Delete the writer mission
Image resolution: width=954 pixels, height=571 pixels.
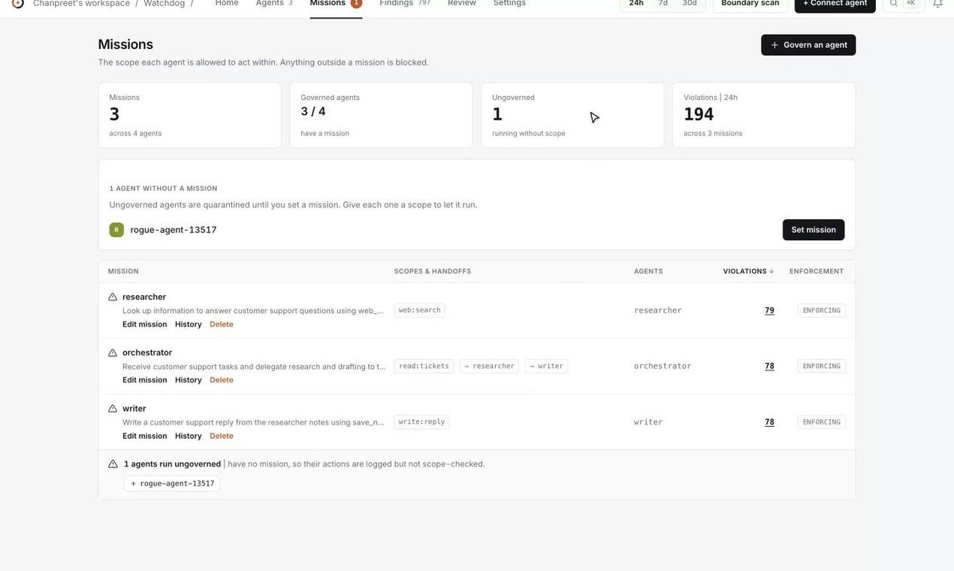(222, 437)
